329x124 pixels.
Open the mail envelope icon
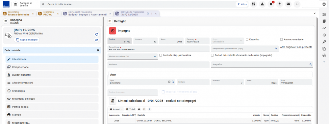(x=288, y=4)
